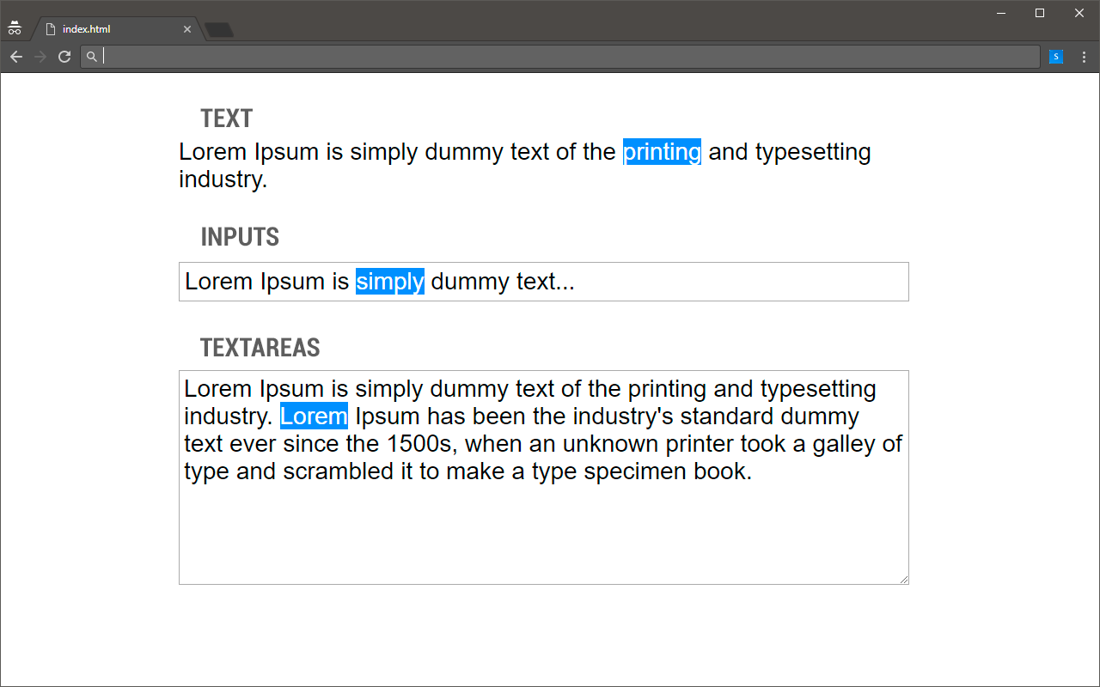This screenshot has height=687, width=1100.
Task: Click the TEXTAREAS heading
Action: (x=260, y=348)
